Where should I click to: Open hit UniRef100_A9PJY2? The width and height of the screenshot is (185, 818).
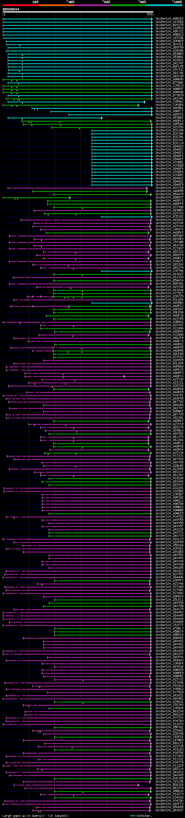pyautogui.click(x=169, y=31)
